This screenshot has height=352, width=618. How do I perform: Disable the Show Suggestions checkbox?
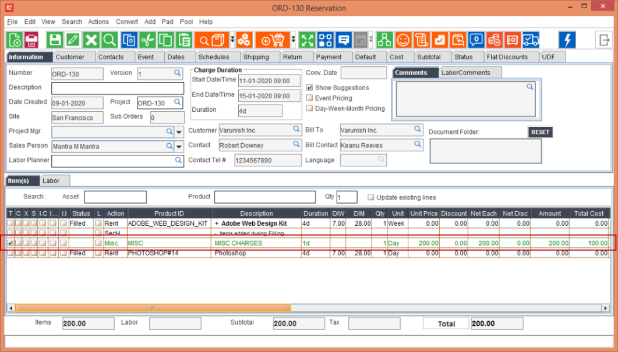tap(310, 88)
